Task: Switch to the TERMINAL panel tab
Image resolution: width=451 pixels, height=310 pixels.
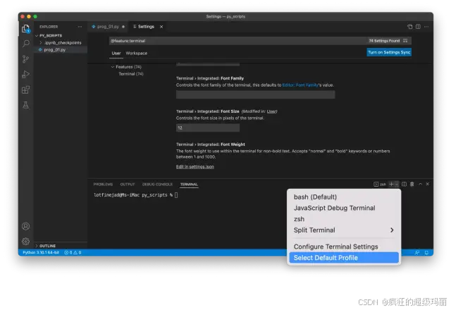Action: coord(189,185)
